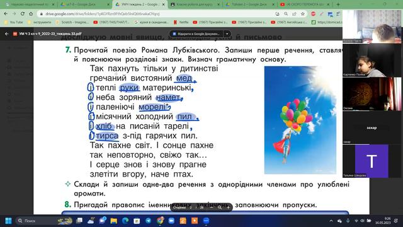403x227 pixels.
Task: Share this page from address bar
Action: click(294, 14)
